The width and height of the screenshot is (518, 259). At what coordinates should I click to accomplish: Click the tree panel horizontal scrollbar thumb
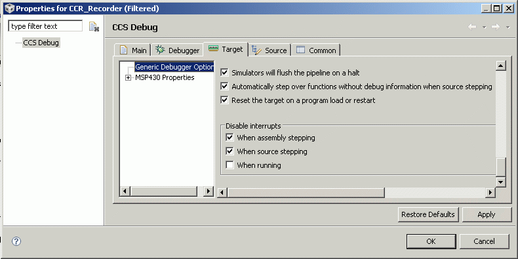164,191
